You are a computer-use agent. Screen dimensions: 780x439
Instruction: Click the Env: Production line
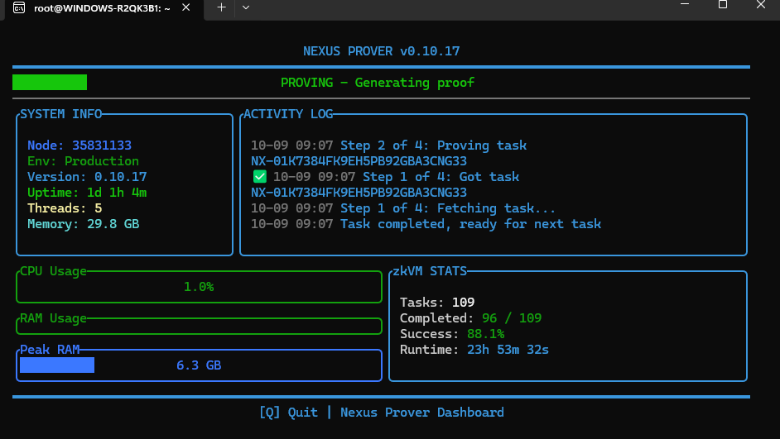(x=83, y=161)
